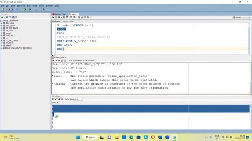Open Microsoft Edge from the taskbar

(x=131, y=137)
